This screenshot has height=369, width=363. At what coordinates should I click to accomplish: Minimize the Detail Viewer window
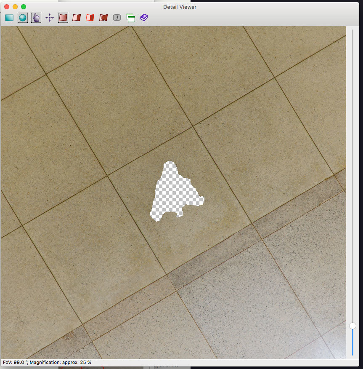click(15, 7)
